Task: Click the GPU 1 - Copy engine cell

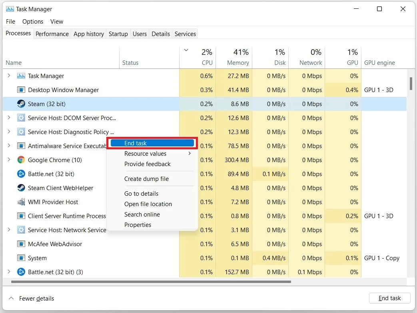Action: click(x=382, y=258)
